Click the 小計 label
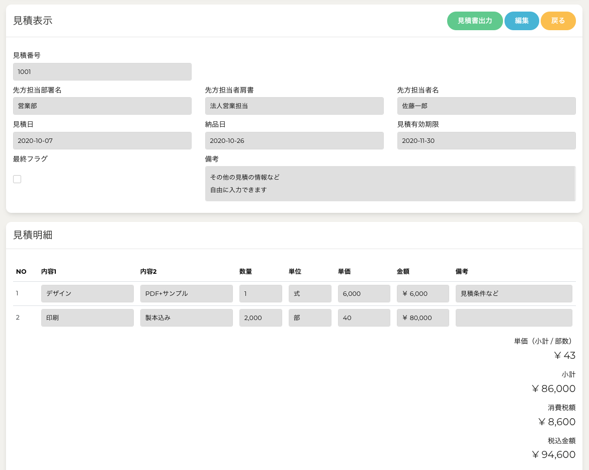This screenshot has width=589, height=470. click(x=569, y=374)
